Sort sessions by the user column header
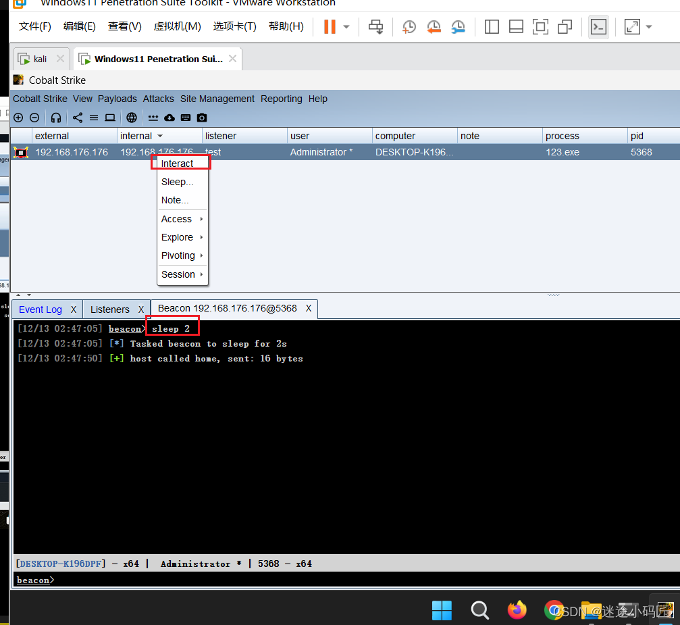This screenshot has width=680, height=625. 329,136
